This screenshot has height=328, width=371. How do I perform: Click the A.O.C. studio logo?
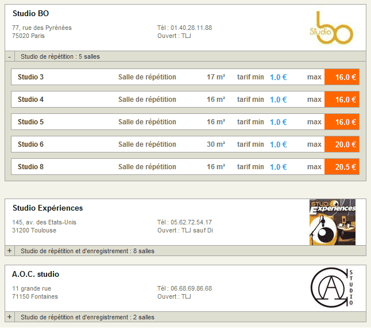pos(331,288)
